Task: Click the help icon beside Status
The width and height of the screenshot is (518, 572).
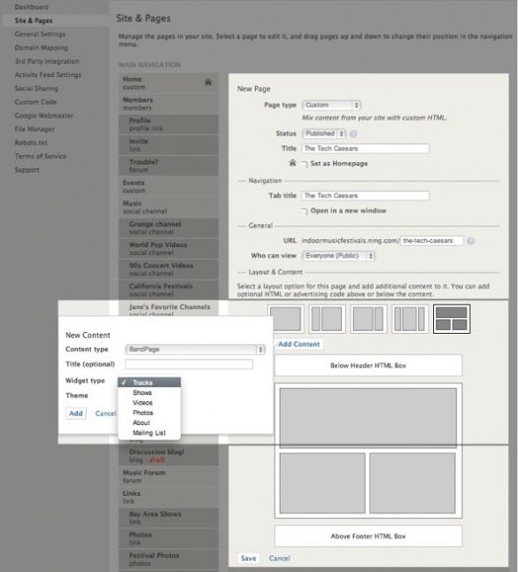Action: (353, 134)
